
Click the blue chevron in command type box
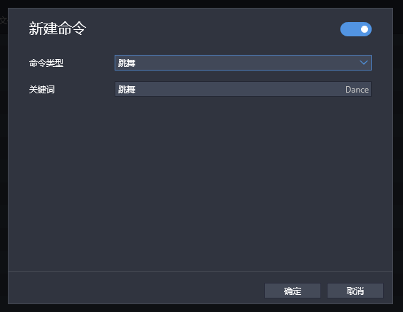click(x=363, y=63)
